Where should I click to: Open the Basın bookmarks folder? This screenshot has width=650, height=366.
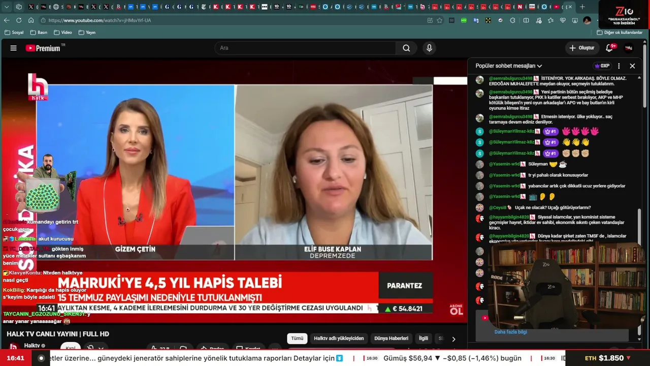click(39, 33)
